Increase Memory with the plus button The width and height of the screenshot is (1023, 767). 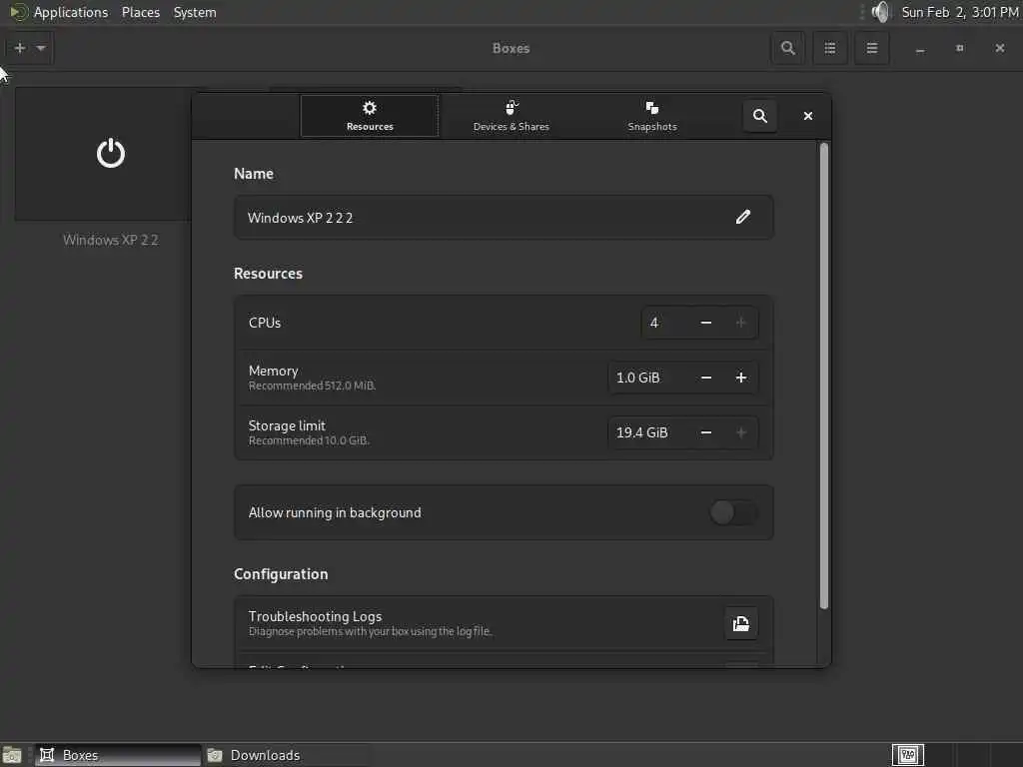pos(740,378)
